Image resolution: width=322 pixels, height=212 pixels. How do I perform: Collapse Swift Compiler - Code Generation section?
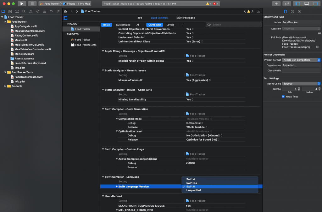[103, 109]
